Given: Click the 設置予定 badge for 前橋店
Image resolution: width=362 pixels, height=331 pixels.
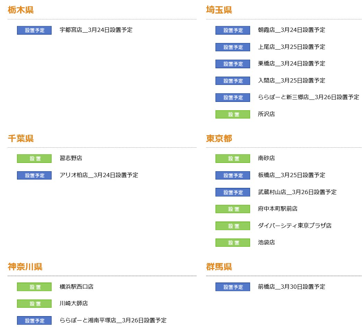Looking at the screenshot, I should pos(232,287).
